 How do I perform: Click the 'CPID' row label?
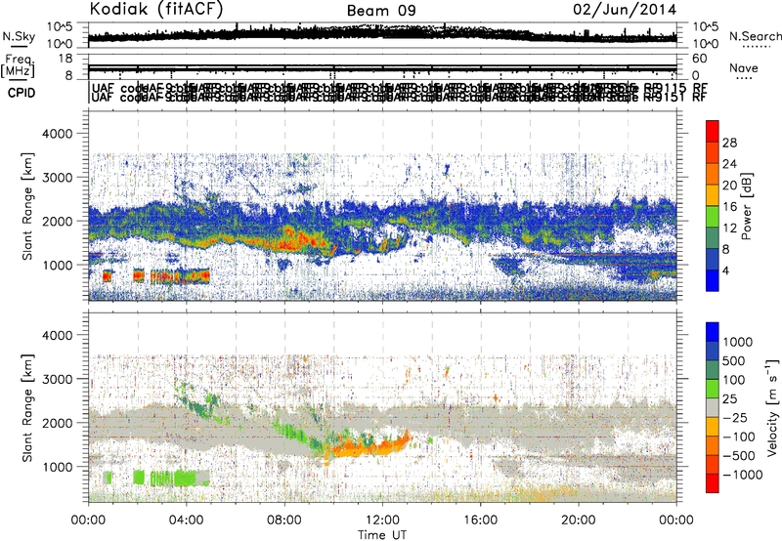[22, 93]
